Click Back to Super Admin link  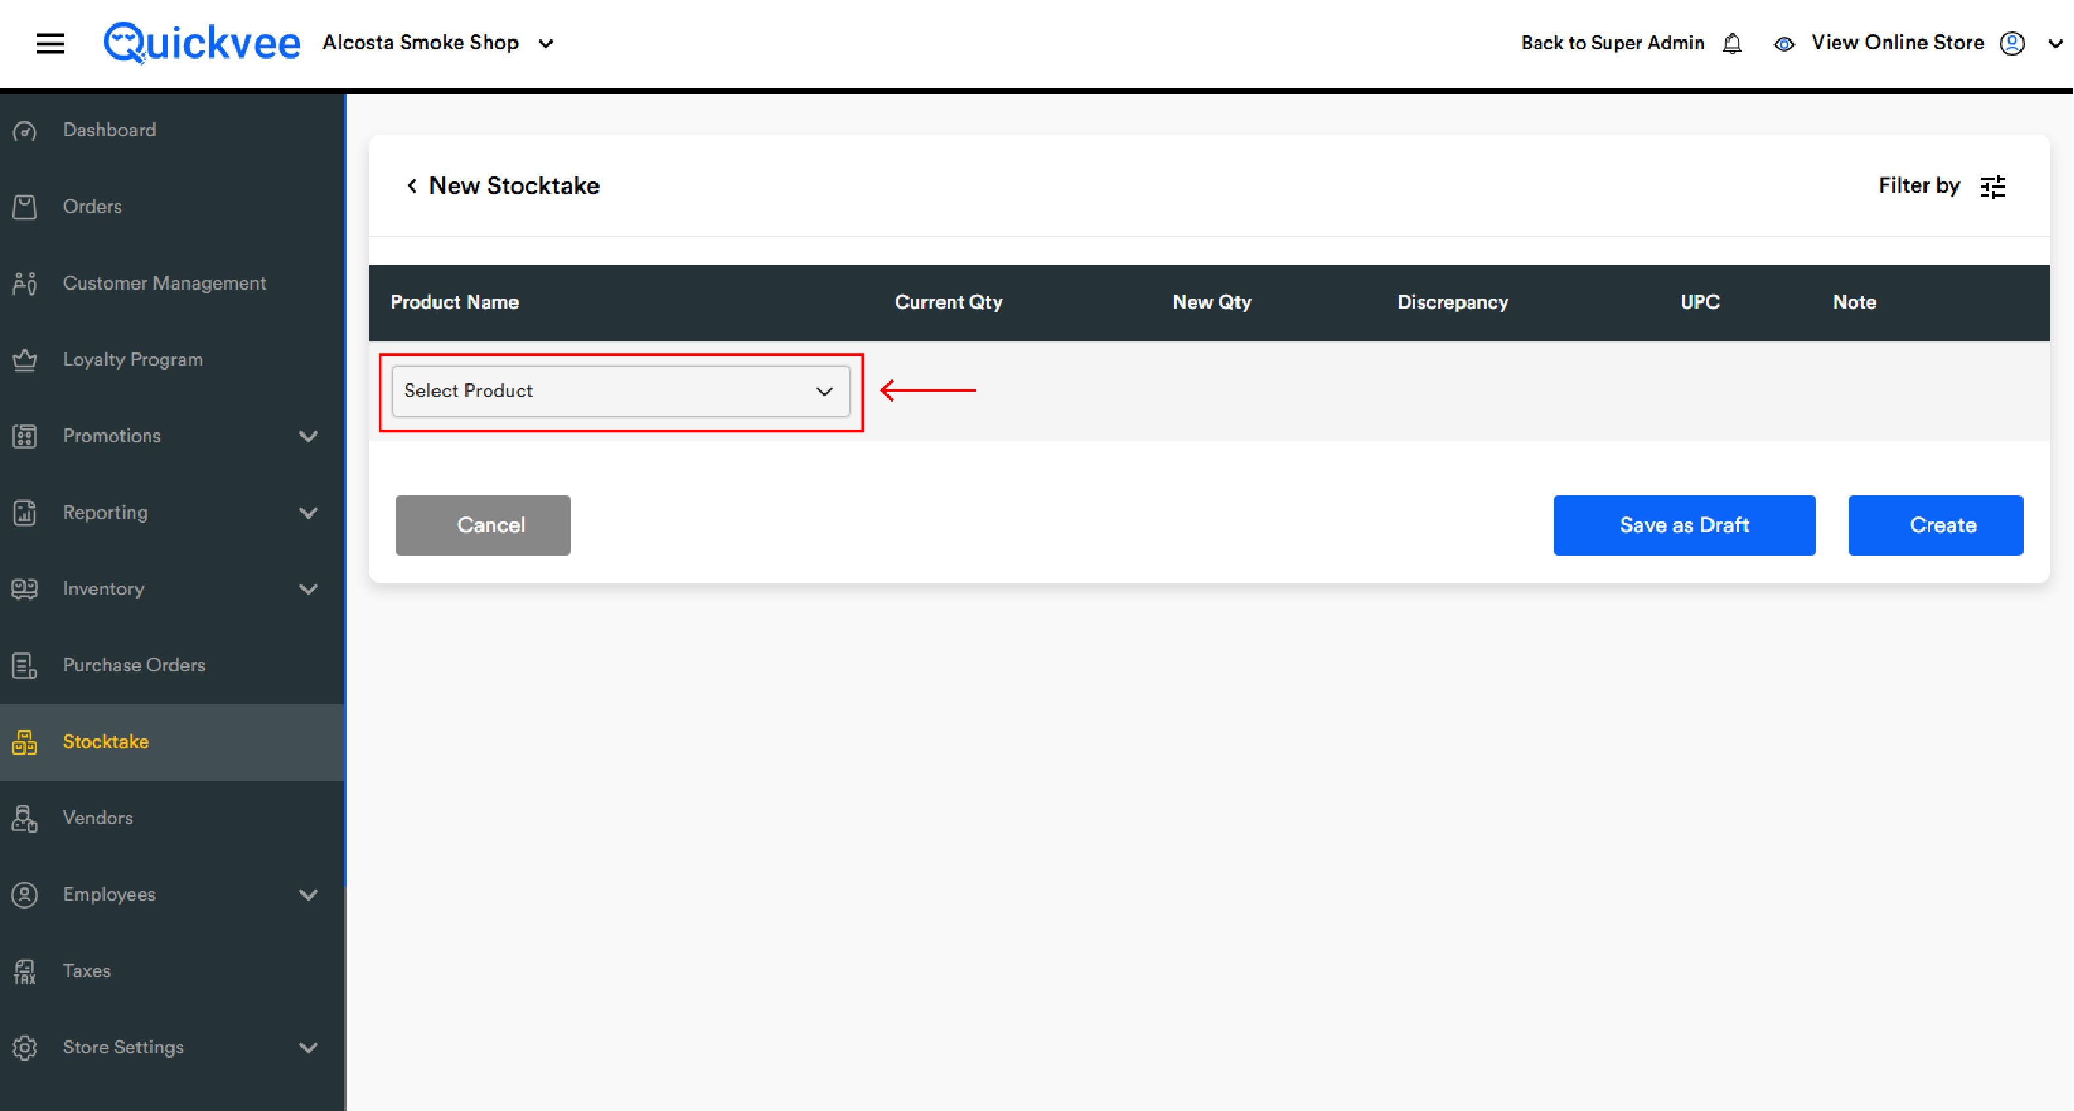point(1612,43)
